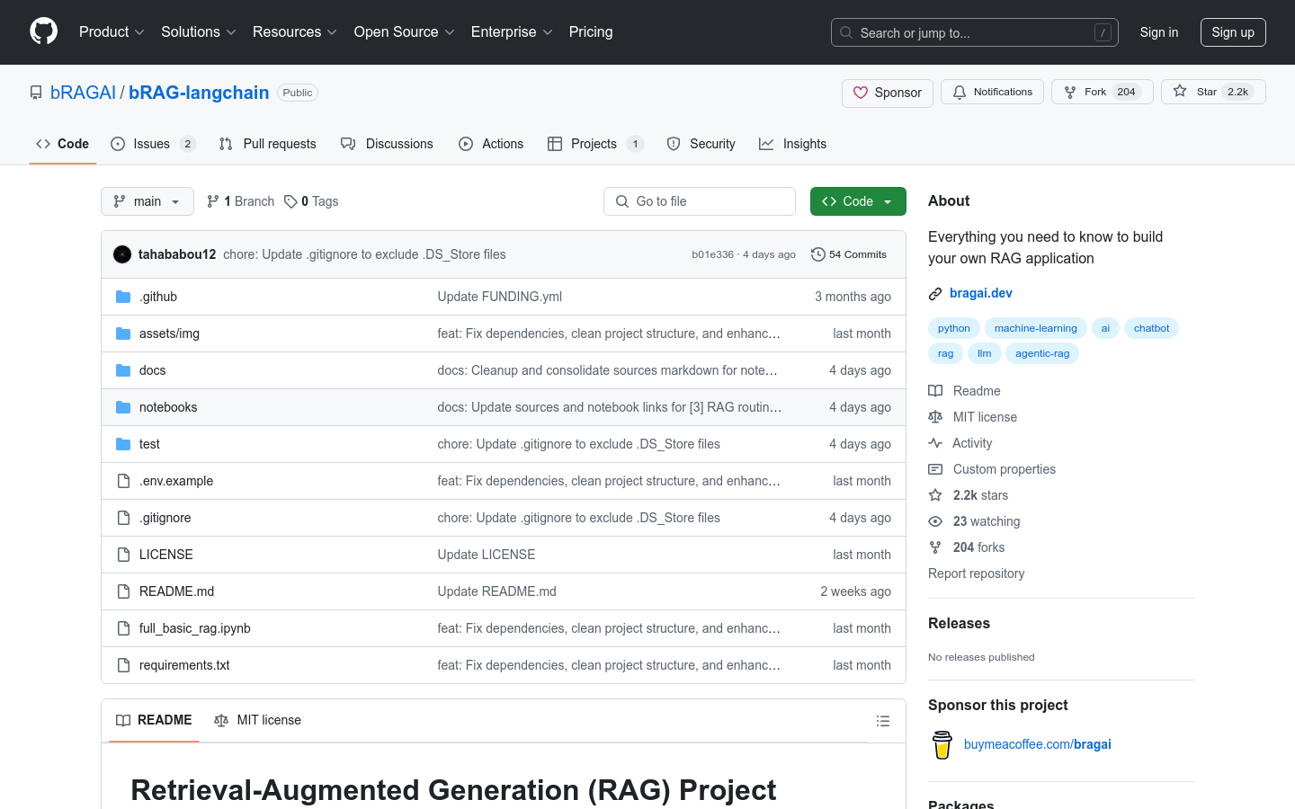The width and height of the screenshot is (1295, 809).
Task: Click the machine-learning topic tag
Action: (1035, 328)
